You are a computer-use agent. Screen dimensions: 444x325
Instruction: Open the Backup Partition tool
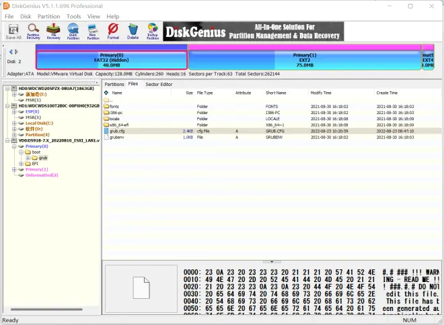[153, 32]
